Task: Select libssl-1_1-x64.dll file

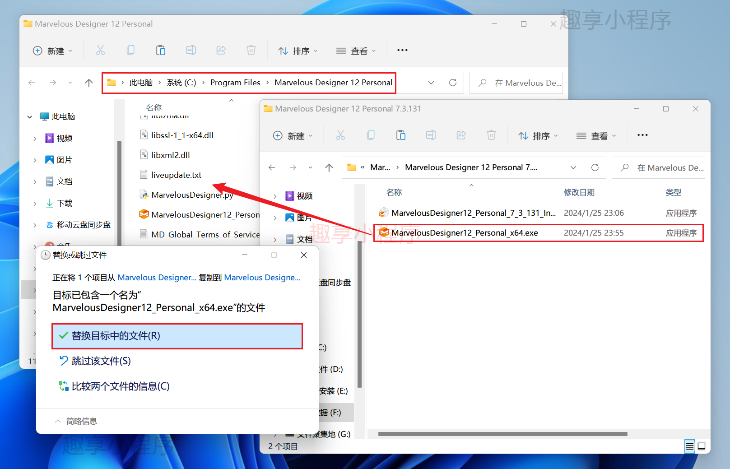Action: point(177,135)
